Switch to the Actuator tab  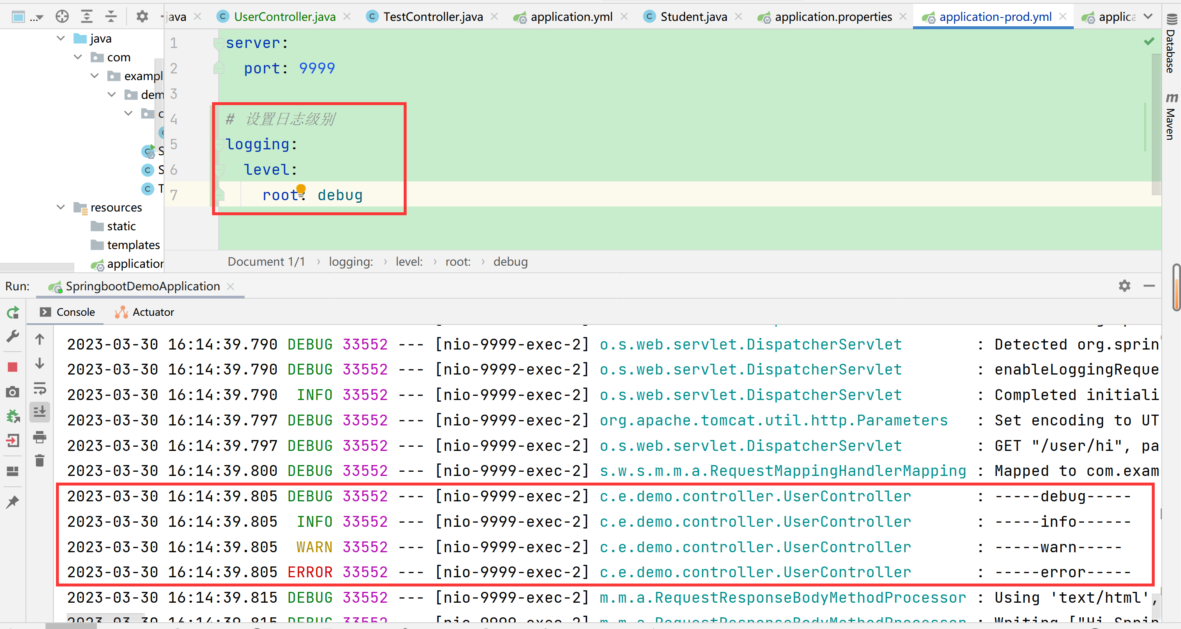click(145, 312)
